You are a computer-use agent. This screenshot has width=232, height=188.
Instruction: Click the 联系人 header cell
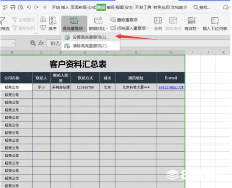[41, 78]
